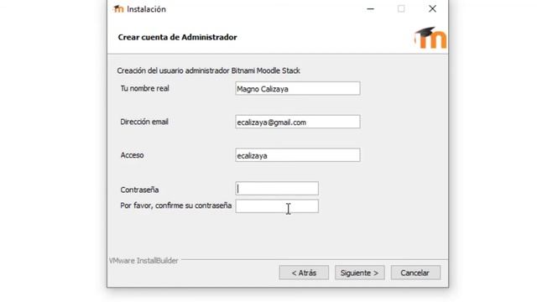Viewport: 537px width, 302px height.
Task: Click the 'Contraseña' password field
Action: click(277, 188)
